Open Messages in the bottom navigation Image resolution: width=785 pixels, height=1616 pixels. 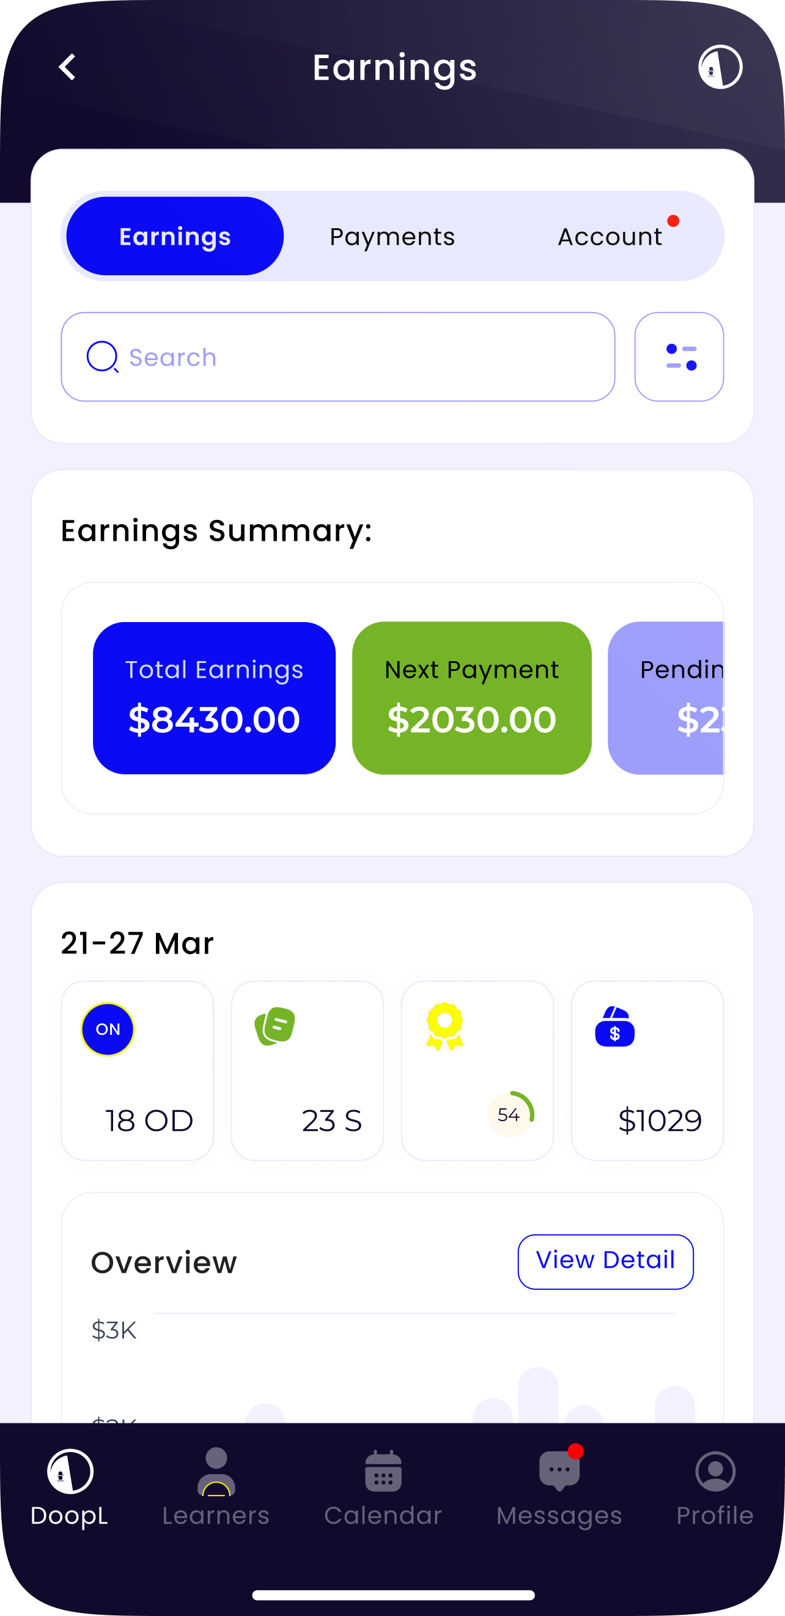559,1488
